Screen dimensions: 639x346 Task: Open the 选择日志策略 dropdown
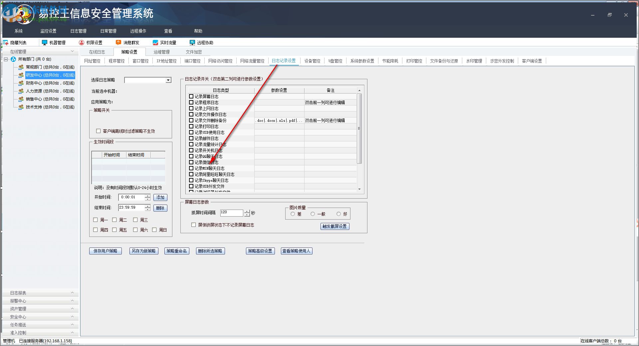point(168,80)
